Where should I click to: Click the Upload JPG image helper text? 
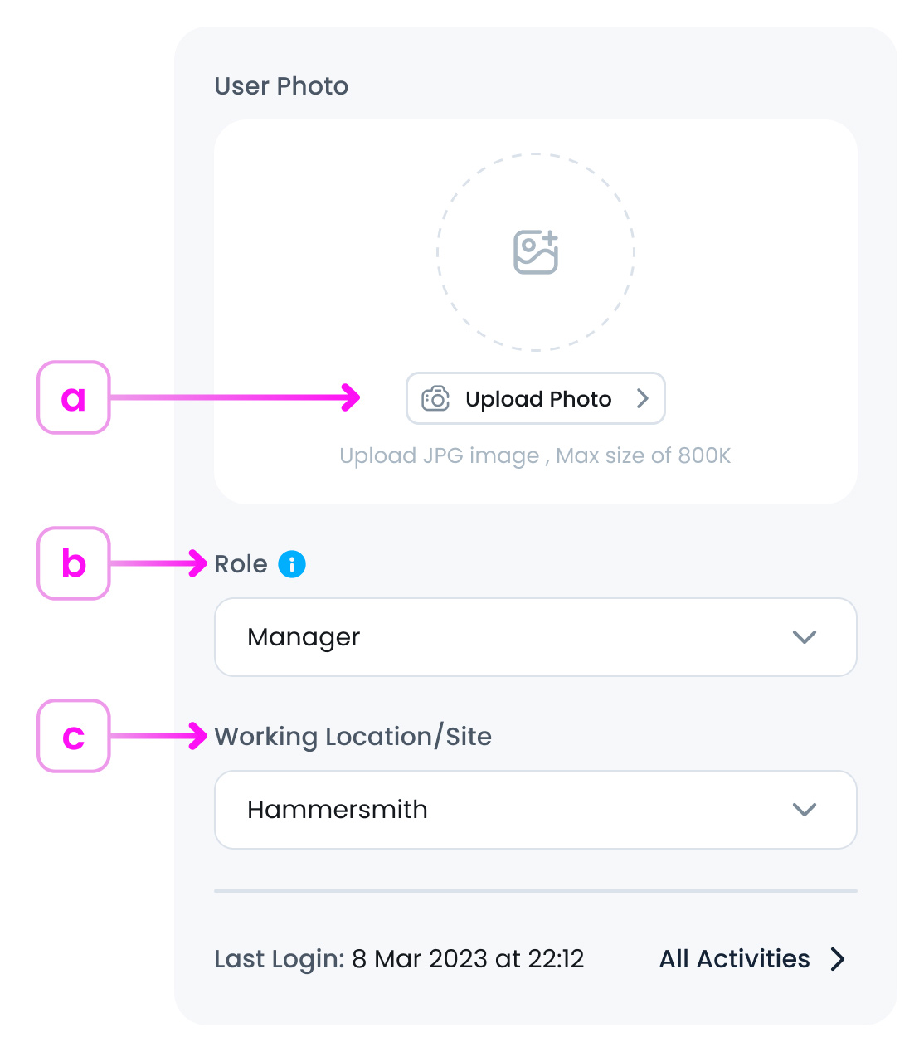535,455
